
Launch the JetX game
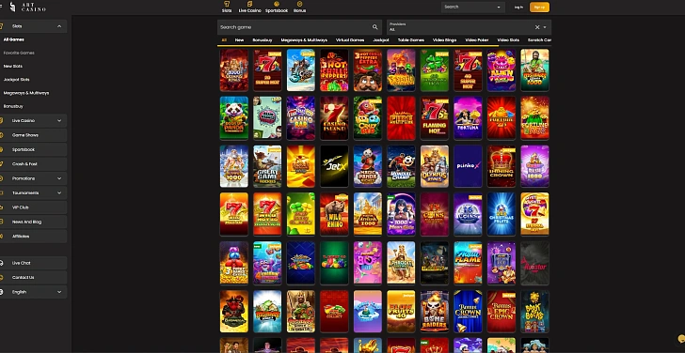(x=334, y=166)
